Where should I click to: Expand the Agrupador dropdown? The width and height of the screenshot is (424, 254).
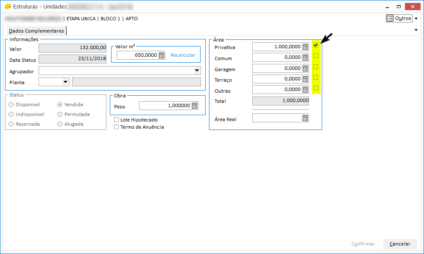tap(197, 71)
